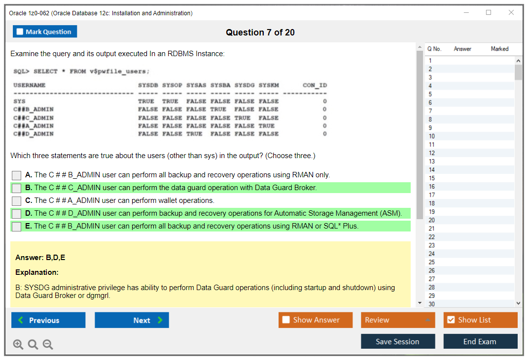
Task: Jump to question 20 in the list
Action: (432, 220)
